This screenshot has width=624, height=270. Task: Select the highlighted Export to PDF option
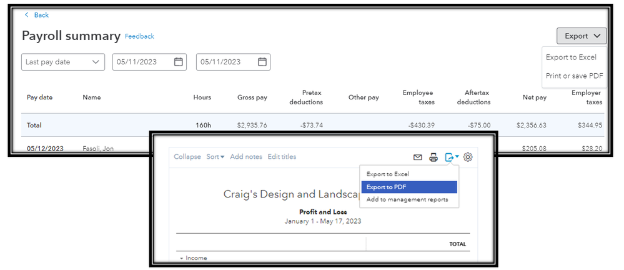click(x=409, y=187)
